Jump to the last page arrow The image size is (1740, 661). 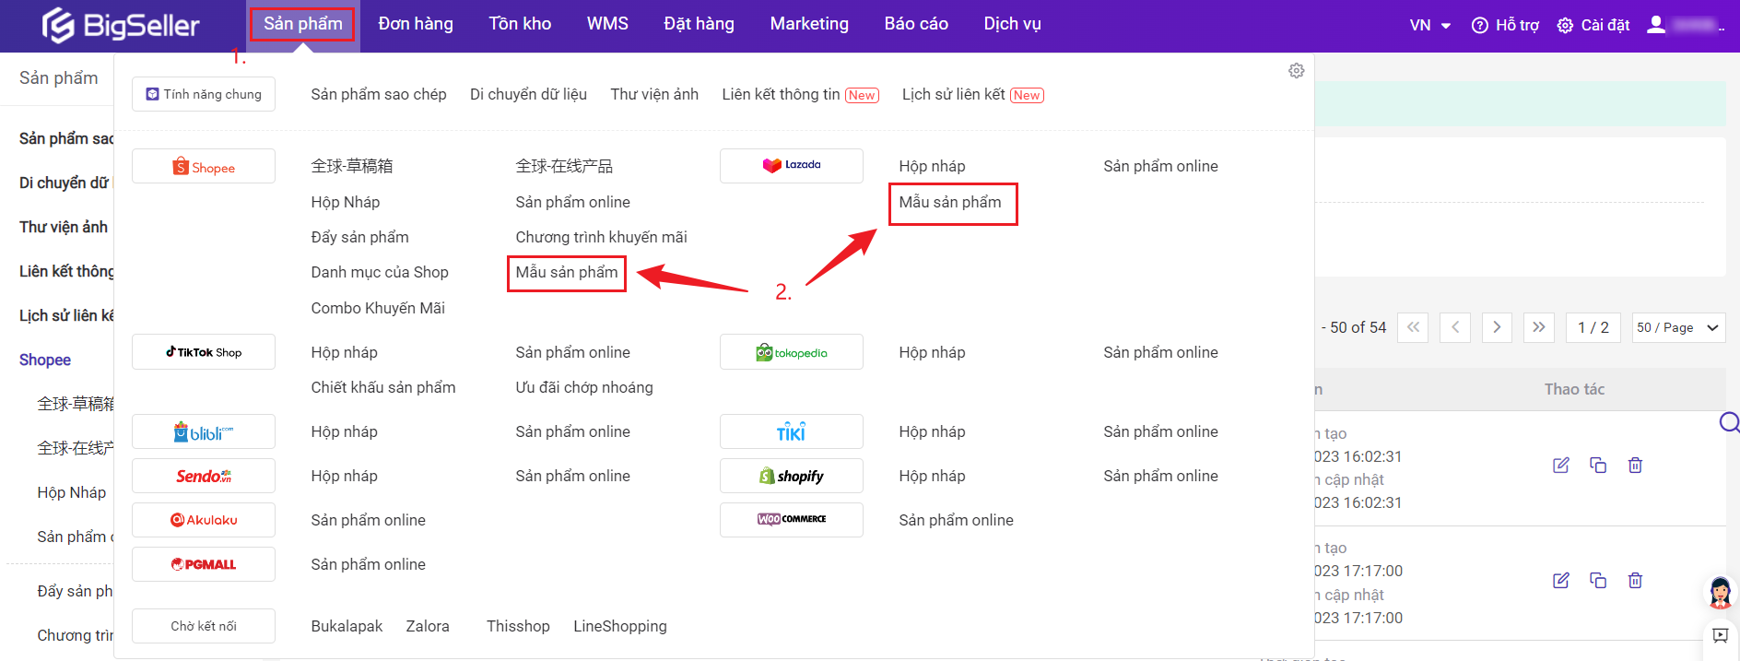coord(1538,327)
